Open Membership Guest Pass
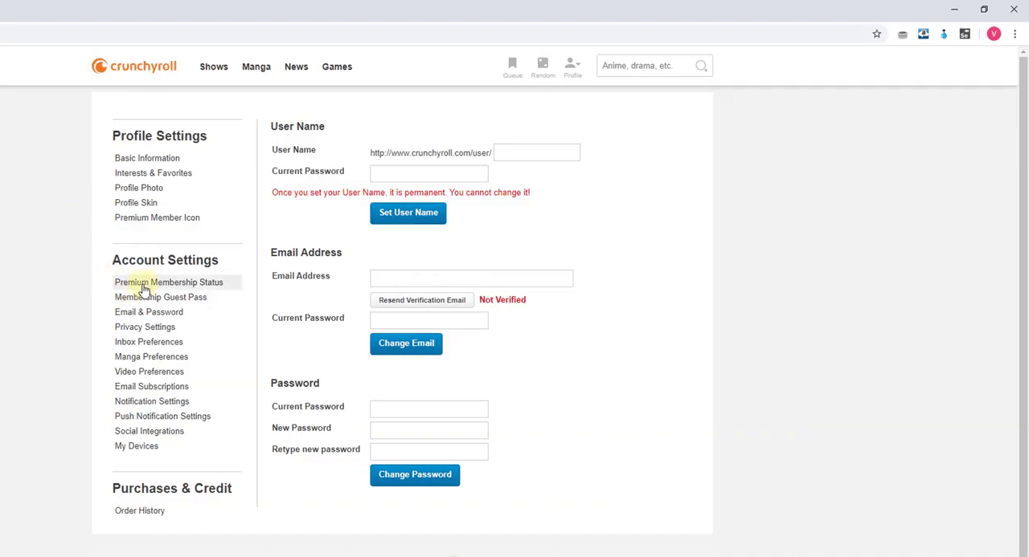1029x557 pixels. [160, 297]
